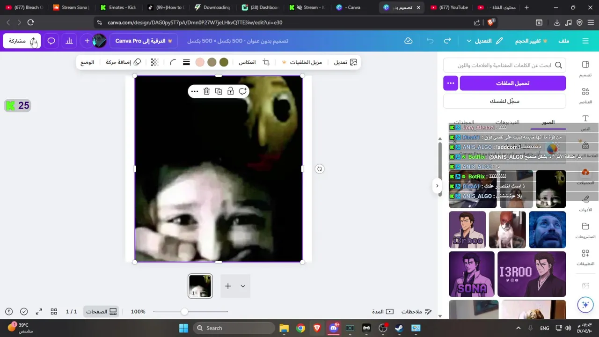Open the تصميم design sidebar tab
The width and height of the screenshot is (599, 337).
[585, 68]
